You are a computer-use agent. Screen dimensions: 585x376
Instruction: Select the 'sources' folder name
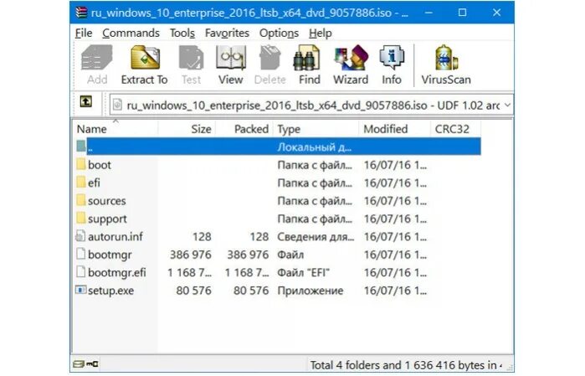(106, 200)
